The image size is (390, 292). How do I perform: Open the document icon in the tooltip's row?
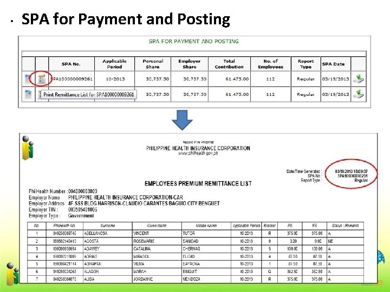28,94
